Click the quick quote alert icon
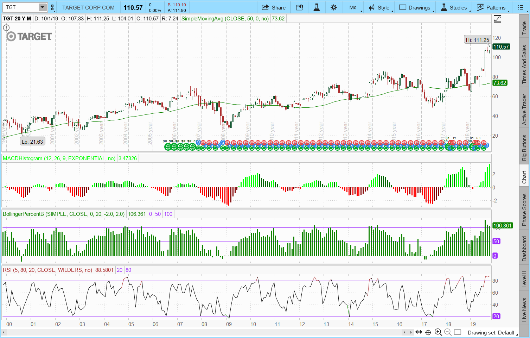Screen dimensions: 530x338 (x=299, y=7)
